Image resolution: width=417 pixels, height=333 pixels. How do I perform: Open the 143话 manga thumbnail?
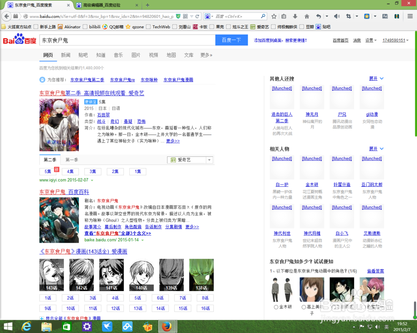click(x=52, y=275)
